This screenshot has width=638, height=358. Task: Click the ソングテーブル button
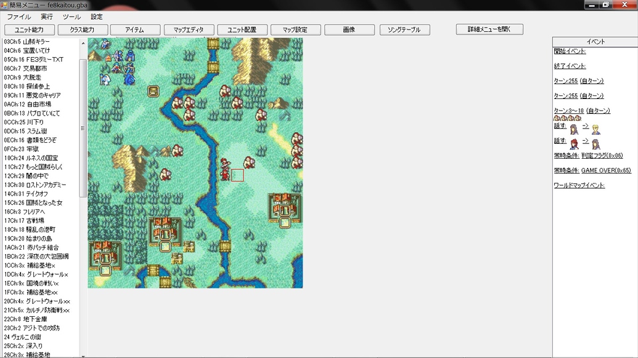405,28
